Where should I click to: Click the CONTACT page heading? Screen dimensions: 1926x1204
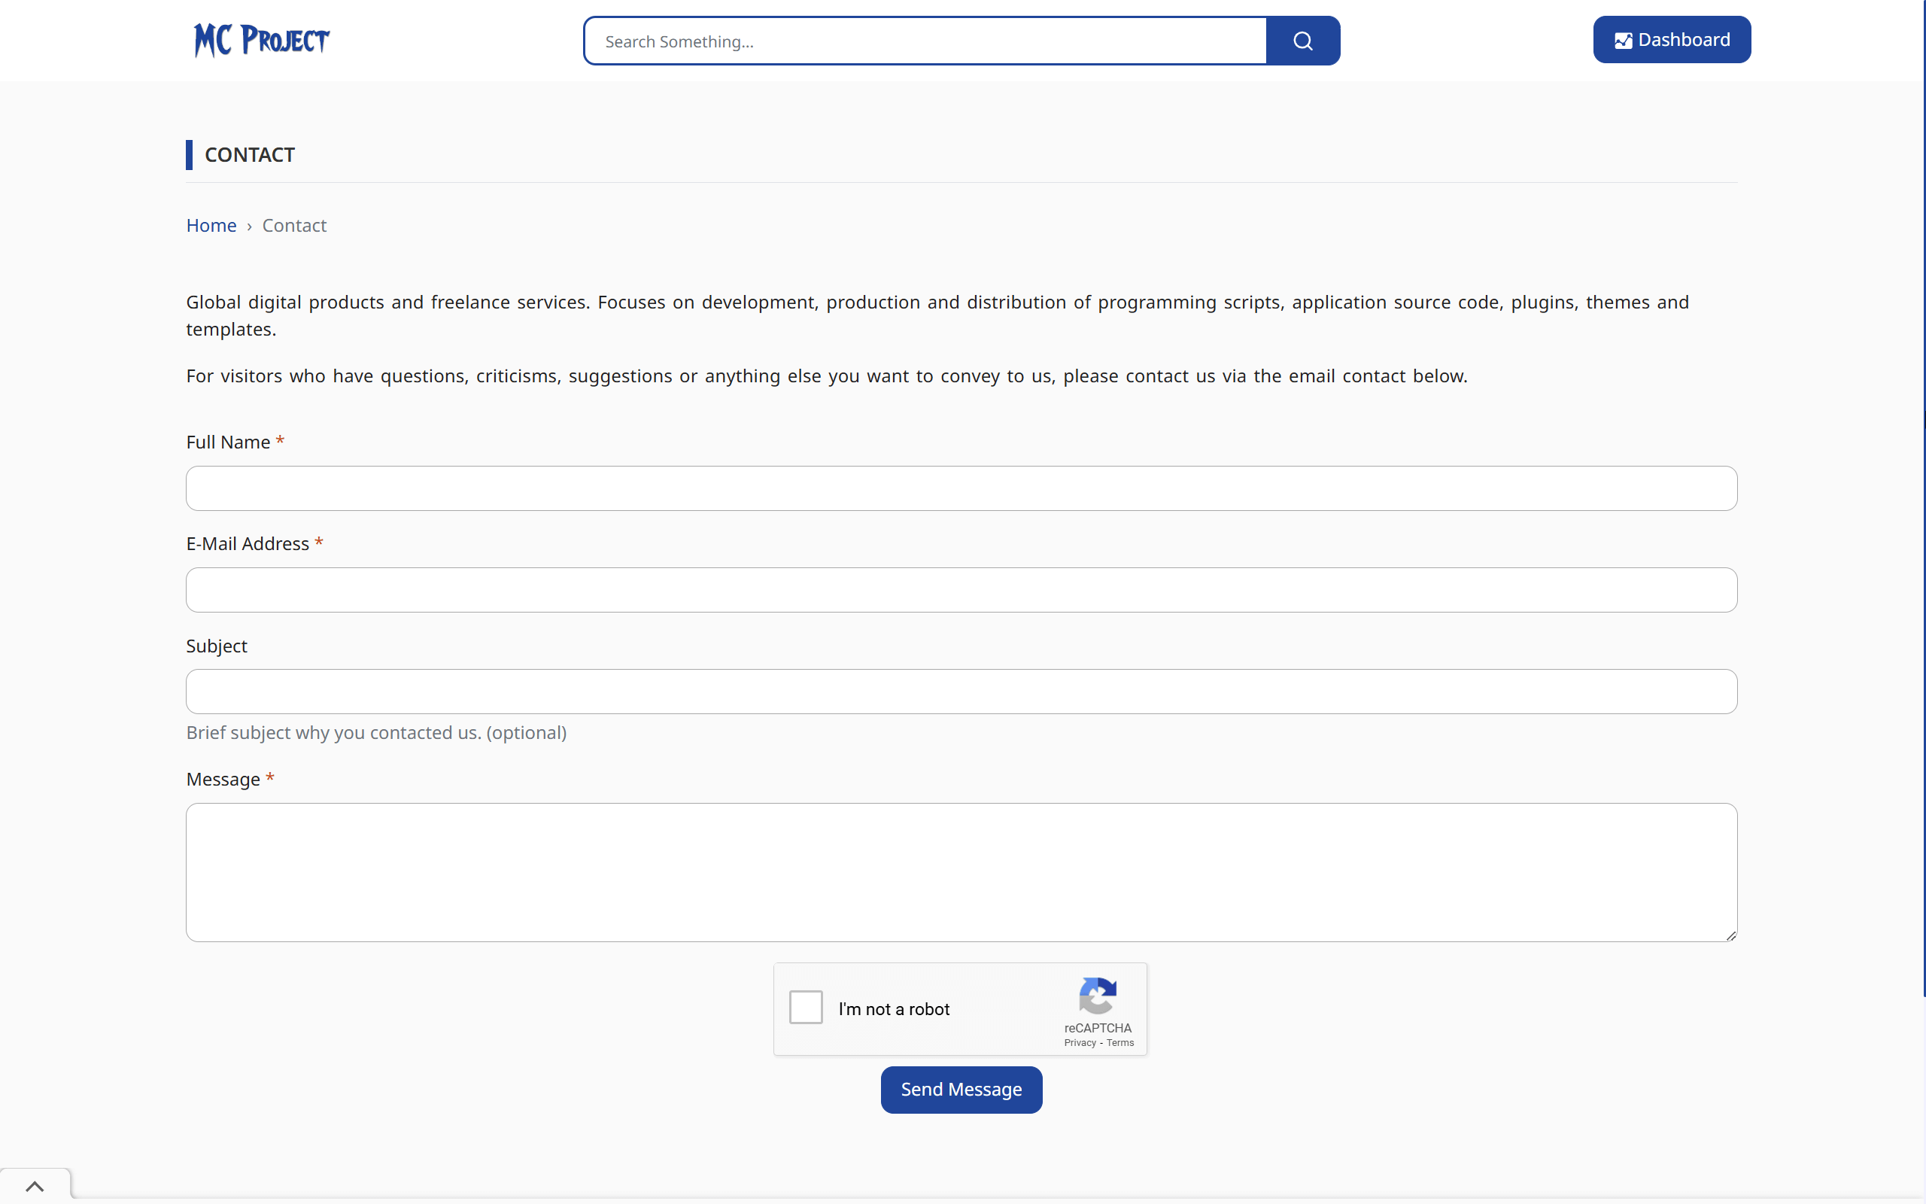250,154
